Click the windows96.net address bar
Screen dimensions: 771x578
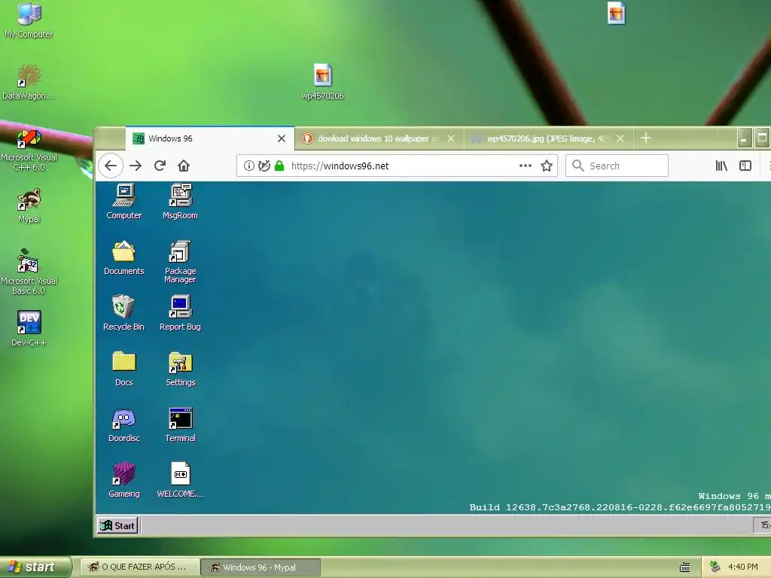point(397,166)
